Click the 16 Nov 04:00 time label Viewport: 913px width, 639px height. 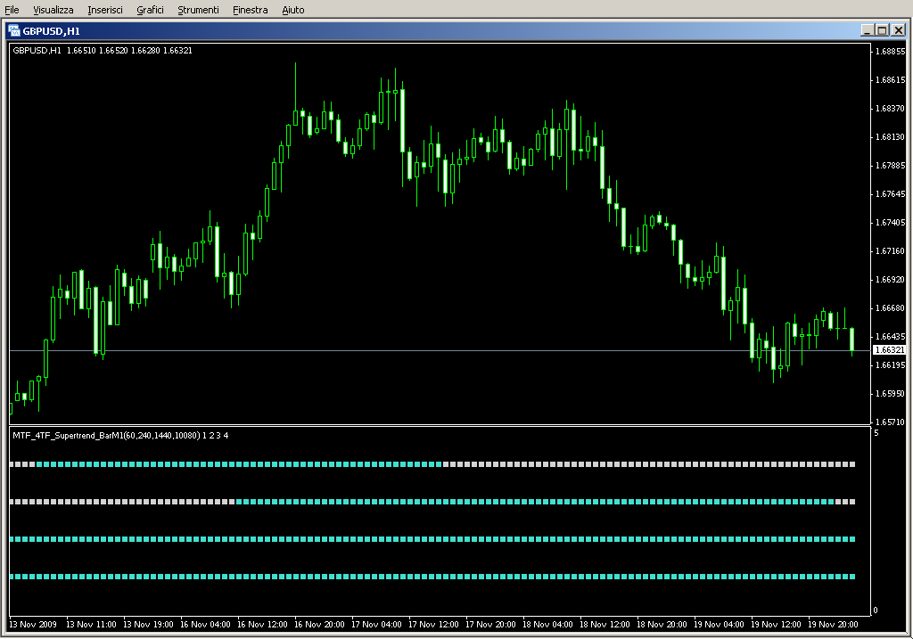pos(205,625)
